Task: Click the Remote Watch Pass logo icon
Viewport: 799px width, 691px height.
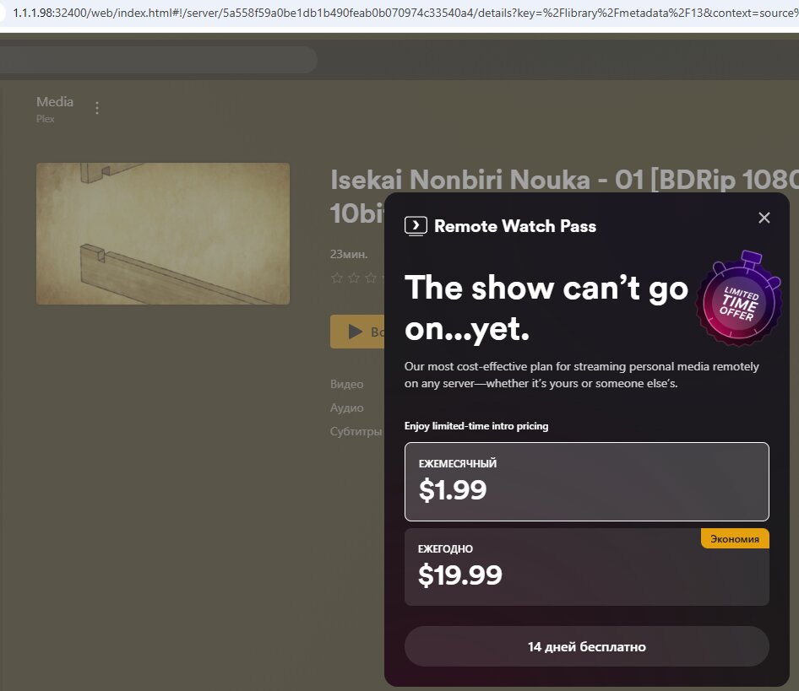Action: tap(416, 225)
